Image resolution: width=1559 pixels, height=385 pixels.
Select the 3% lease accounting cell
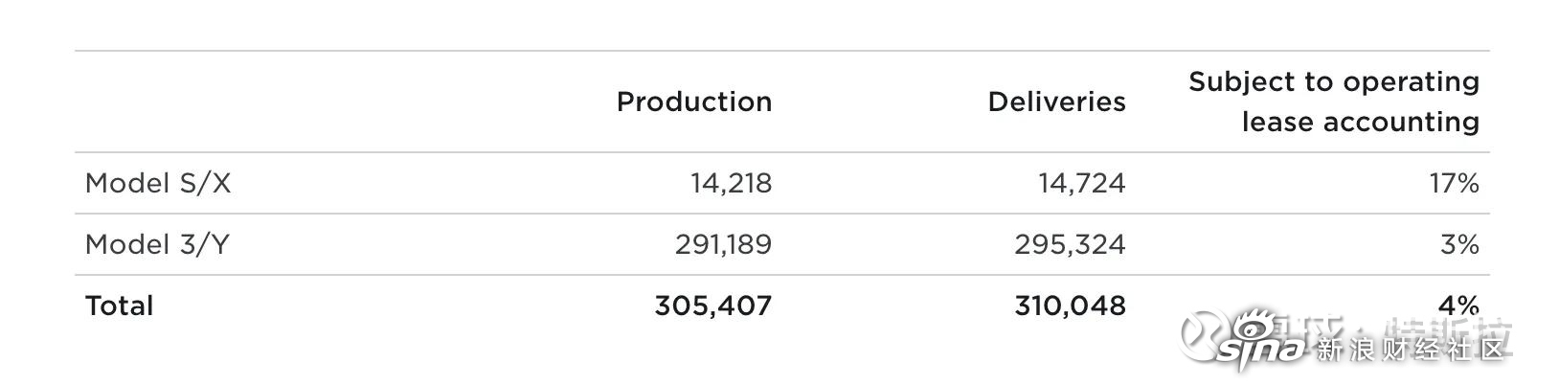click(x=1460, y=244)
